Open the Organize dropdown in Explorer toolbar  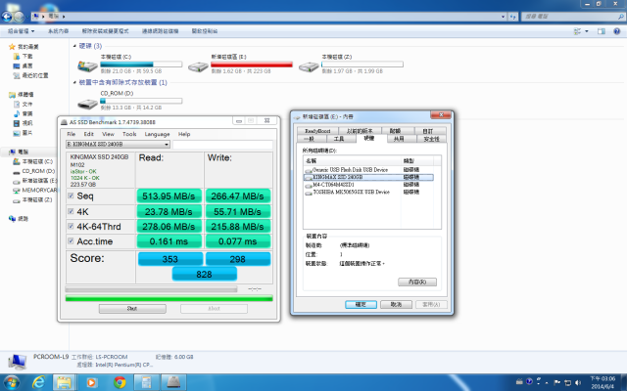pos(22,31)
